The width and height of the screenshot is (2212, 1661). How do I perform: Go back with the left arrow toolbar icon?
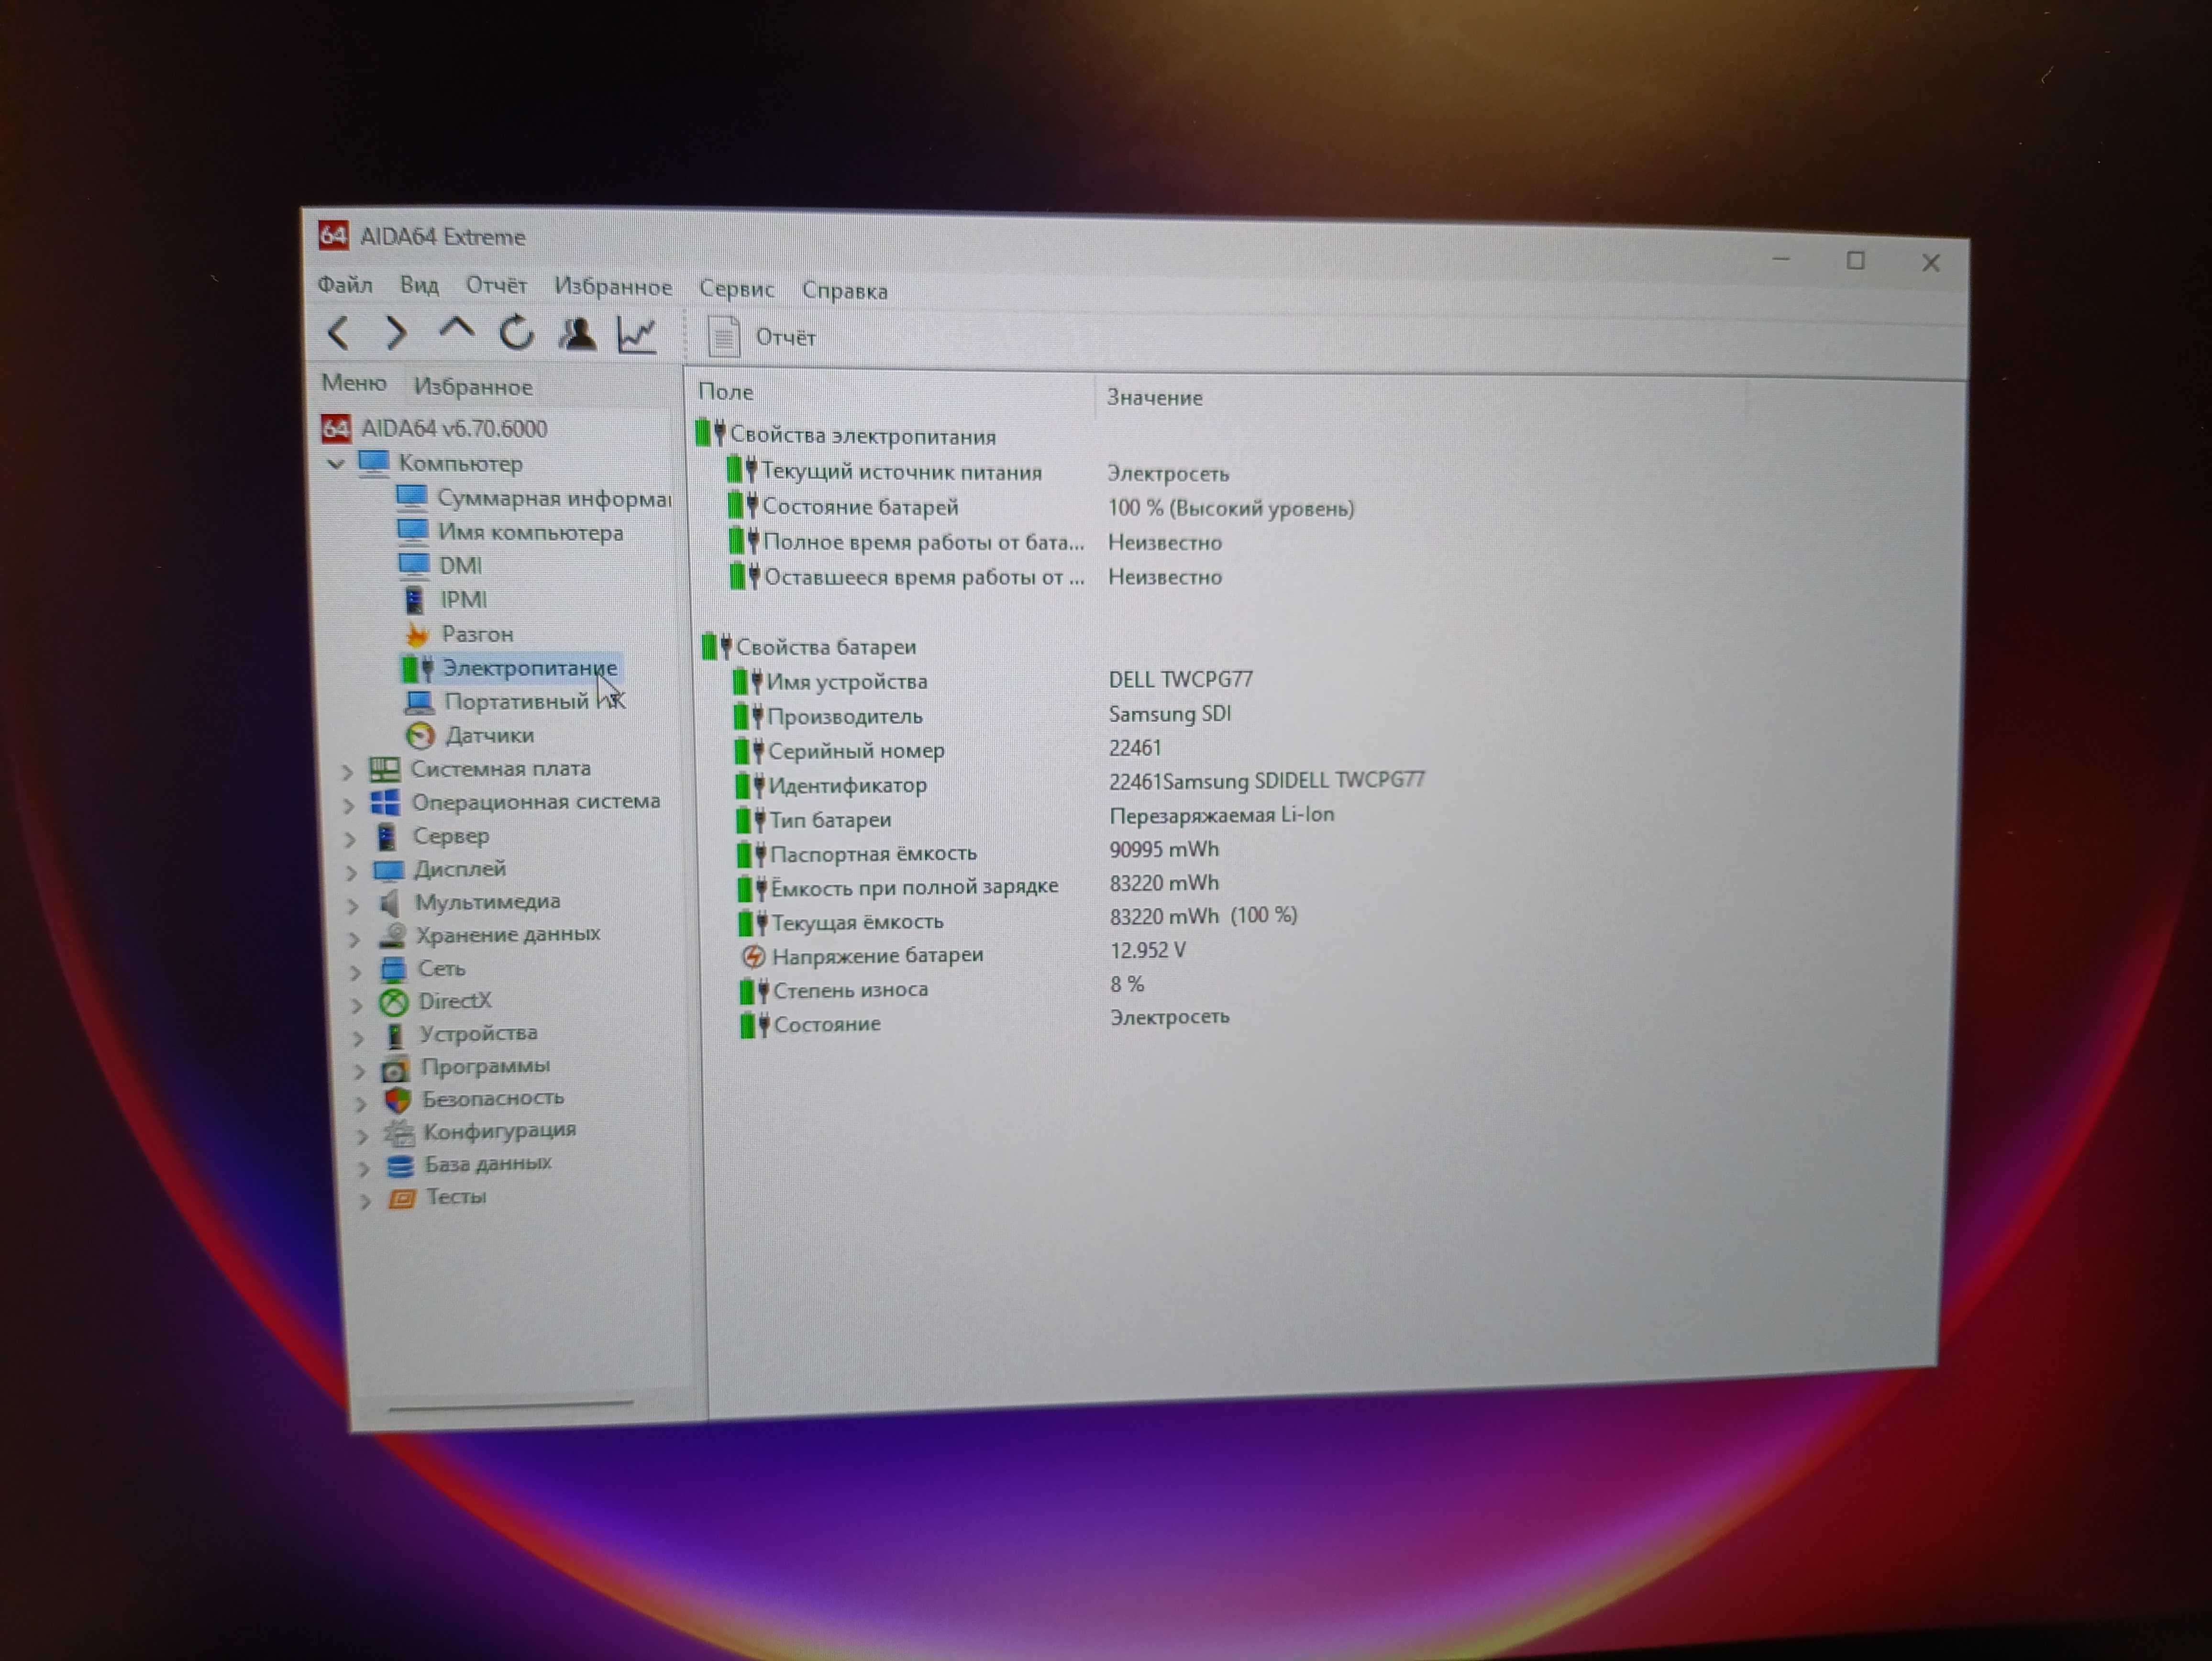click(x=339, y=332)
